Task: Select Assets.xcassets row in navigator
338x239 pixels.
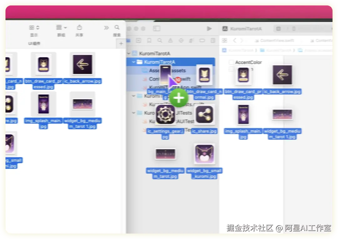Action: (x=171, y=71)
